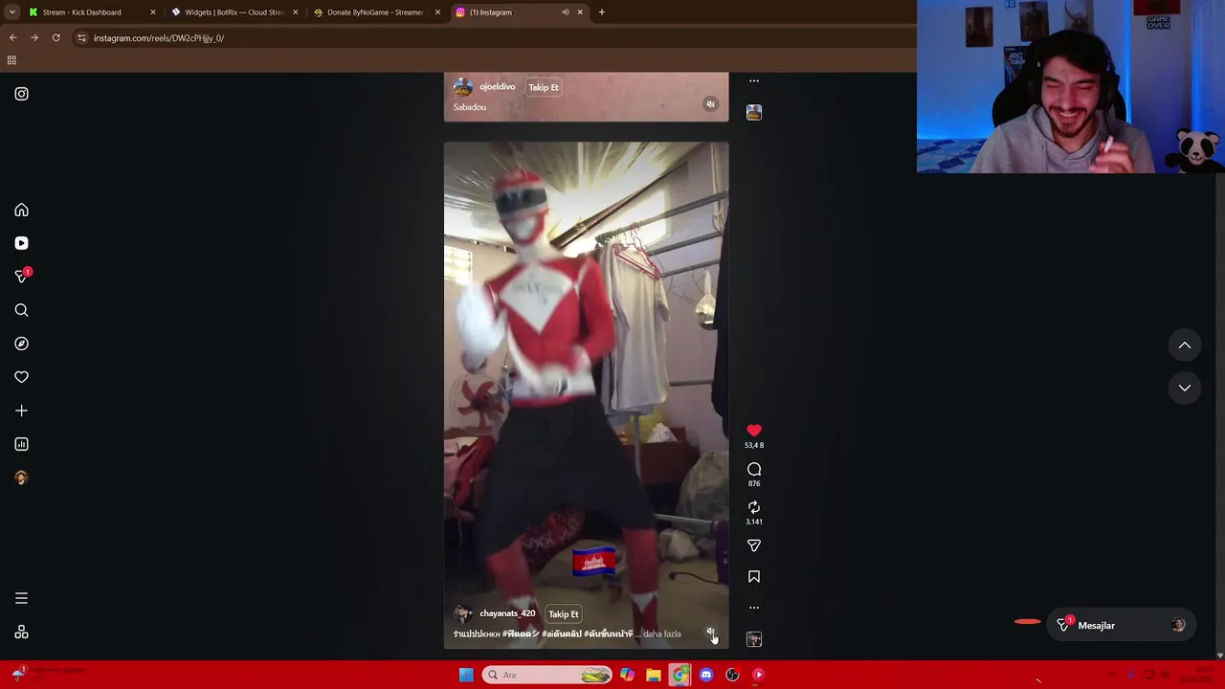The image size is (1225, 689).
Task: Open notifications heart in the sidebar
Action: [x=21, y=377]
